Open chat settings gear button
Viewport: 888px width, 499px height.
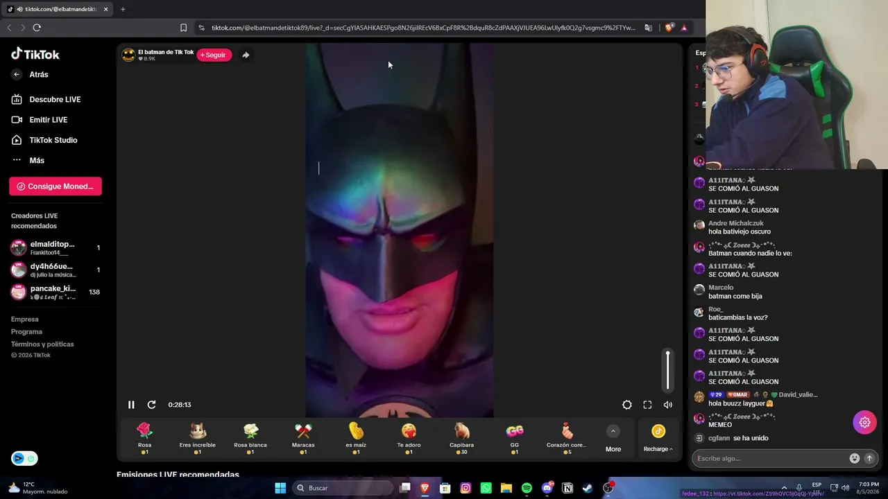865,422
